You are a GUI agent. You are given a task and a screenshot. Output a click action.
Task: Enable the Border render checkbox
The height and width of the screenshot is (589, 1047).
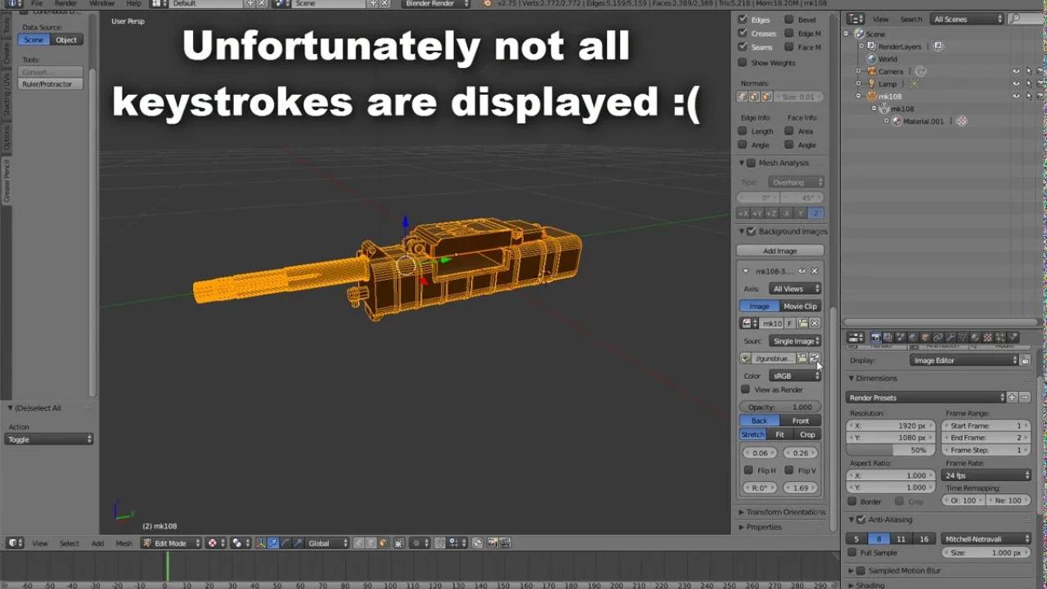click(852, 501)
